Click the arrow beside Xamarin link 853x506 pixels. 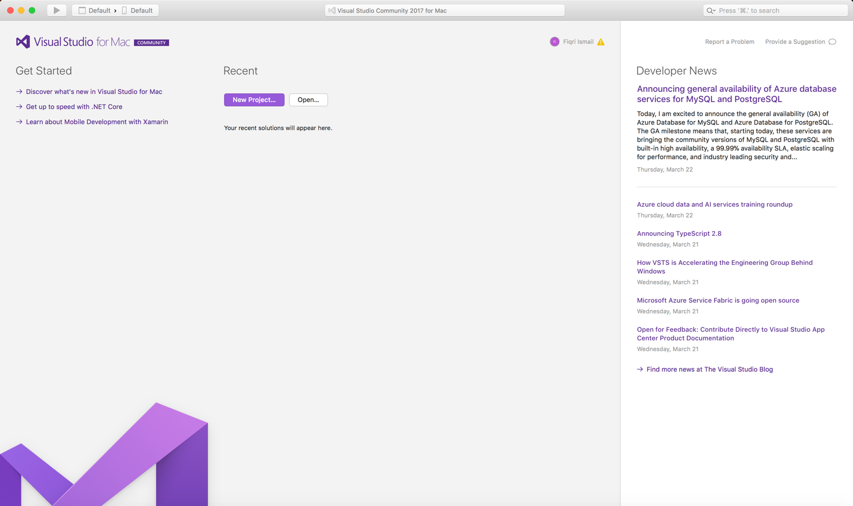(19, 122)
